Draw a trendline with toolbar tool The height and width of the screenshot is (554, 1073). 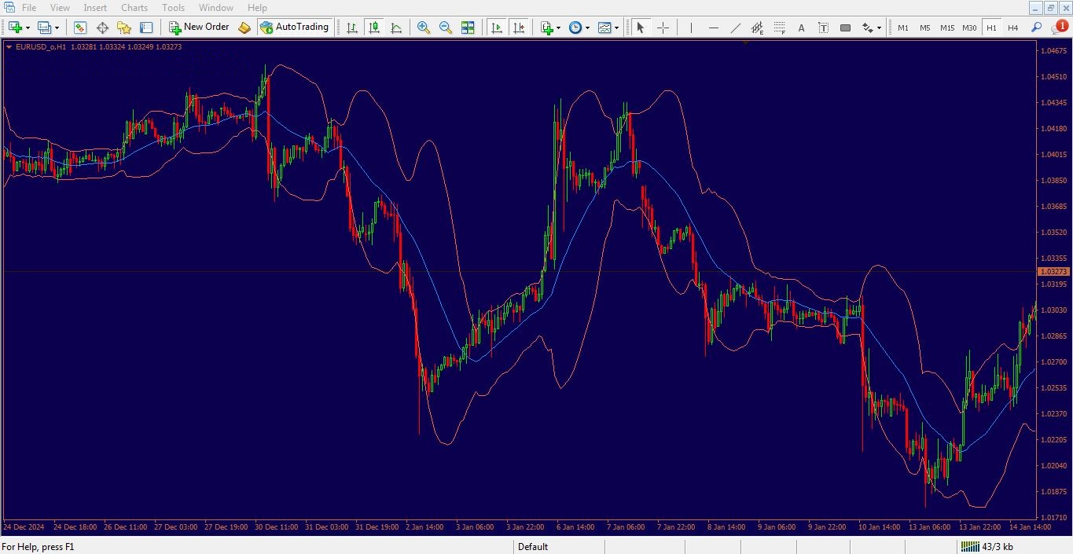pos(735,28)
